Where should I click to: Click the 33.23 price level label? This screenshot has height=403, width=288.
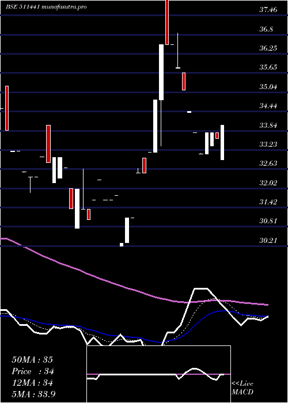point(268,145)
